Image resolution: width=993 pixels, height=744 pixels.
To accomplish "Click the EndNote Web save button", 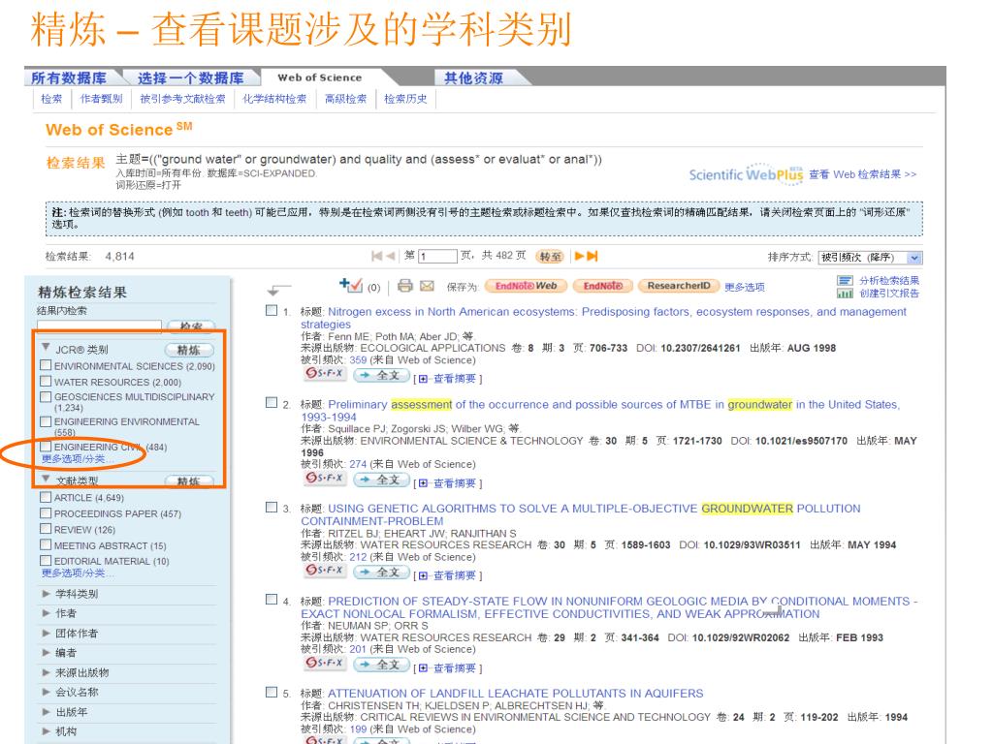I will point(526,286).
